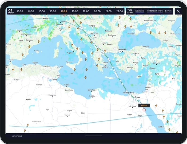The width and height of the screenshot is (187, 144).
Task: Tap lightning icon beside Jeddah
Action: [x=169, y=130]
